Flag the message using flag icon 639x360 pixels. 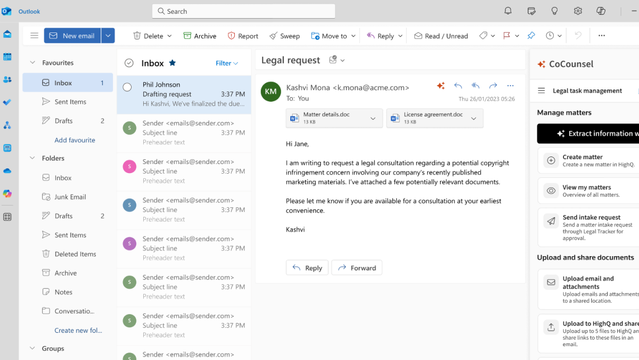coord(506,36)
